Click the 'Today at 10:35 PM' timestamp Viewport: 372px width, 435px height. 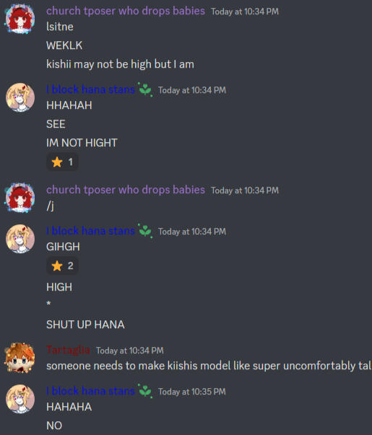click(192, 392)
